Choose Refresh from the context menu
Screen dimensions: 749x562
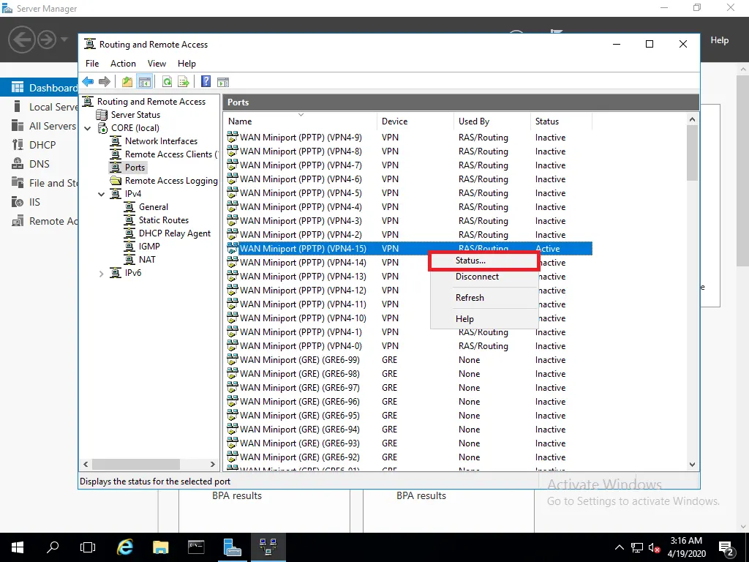[484, 298]
